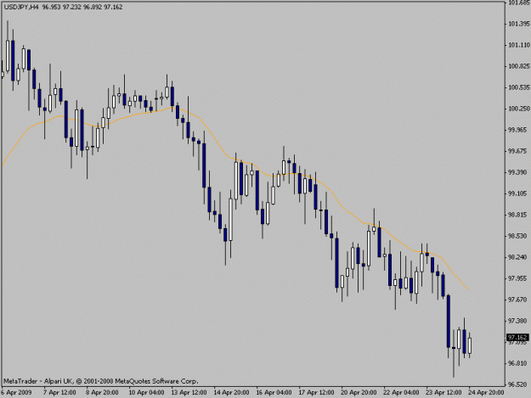This screenshot has height=398, width=531.
Task: Click the 96.810 price axis label
Action: pyautogui.click(x=519, y=363)
